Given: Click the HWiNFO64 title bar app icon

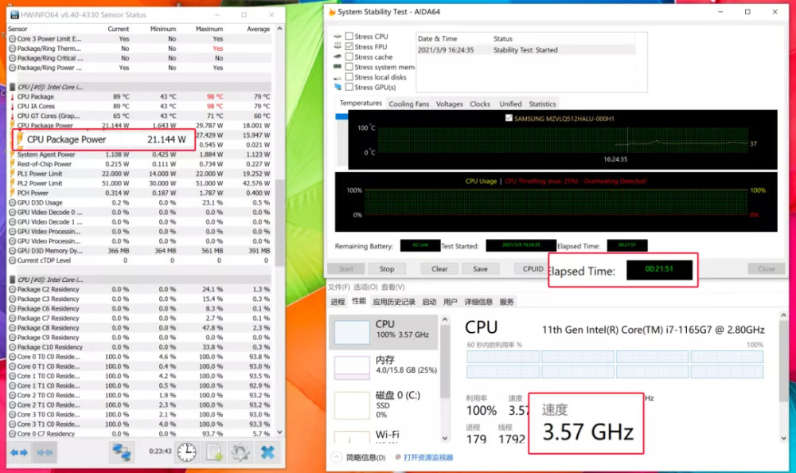Looking at the screenshot, I should 14,15.
